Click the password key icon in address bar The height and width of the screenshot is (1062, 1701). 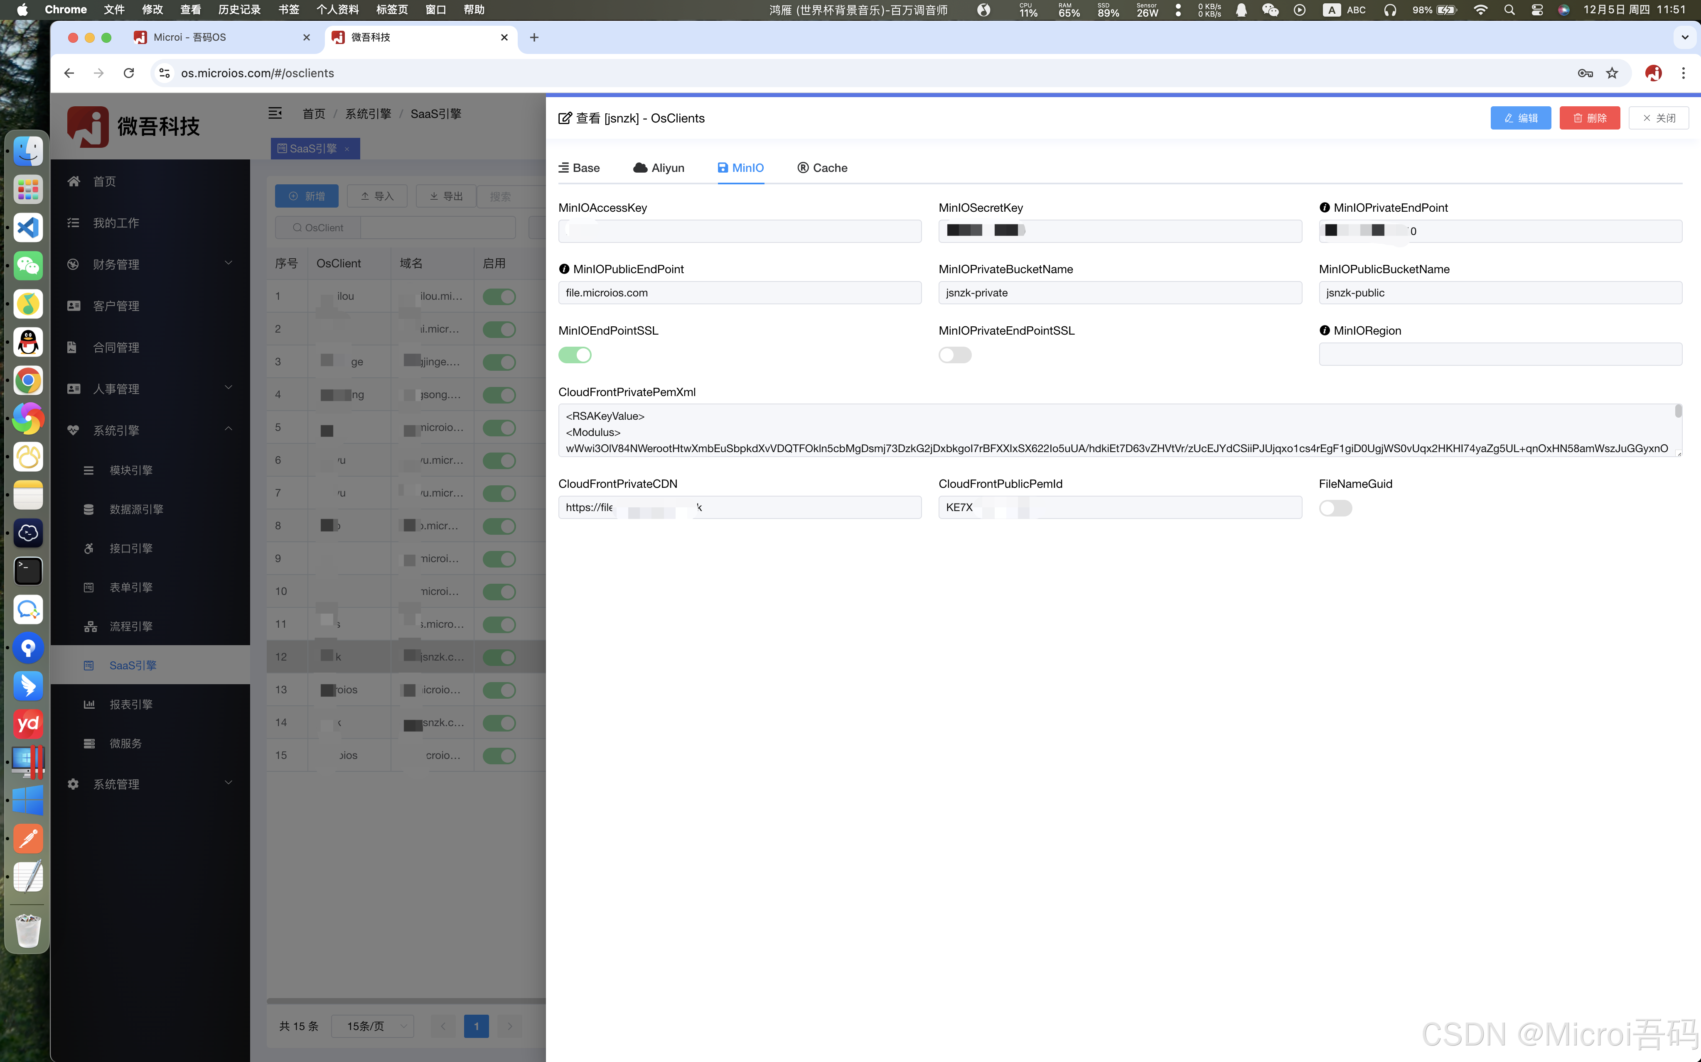[1585, 73]
